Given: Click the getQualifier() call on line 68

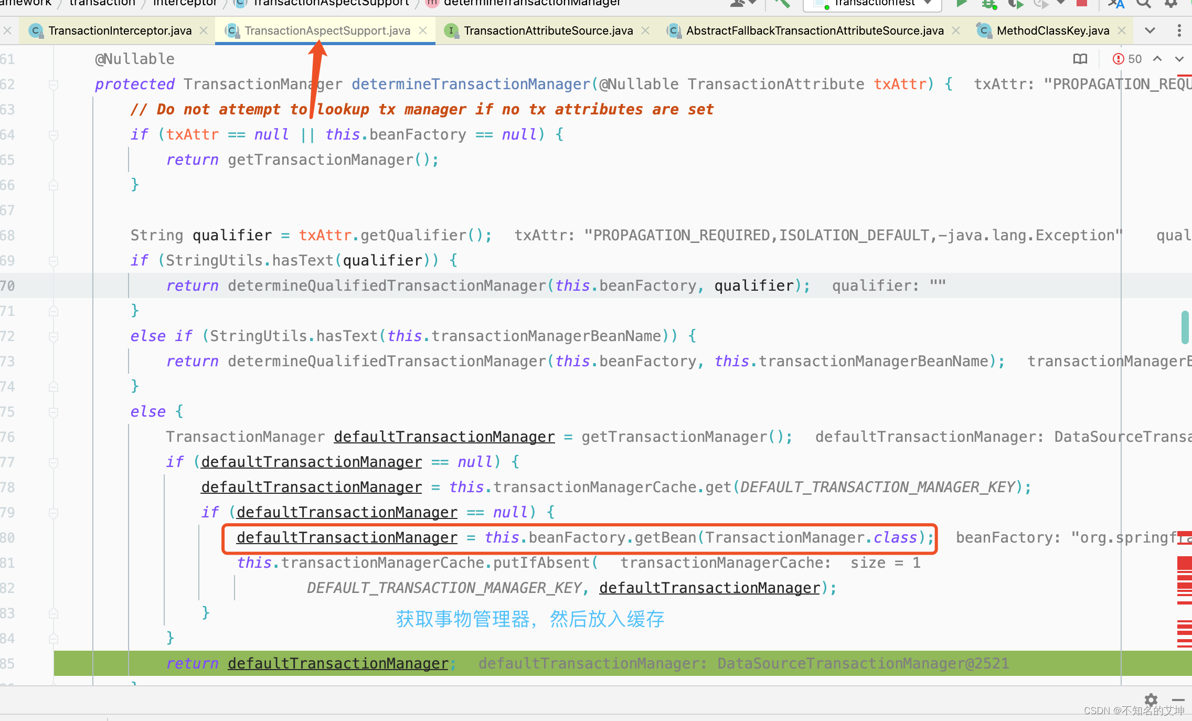Looking at the screenshot, I should click(x=422, y=235).
